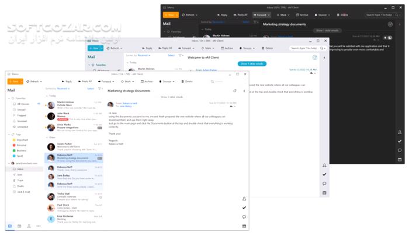Viewport: 409px width, 236px height.
Task: Click Archive in the front window toolbar
Action: click(147, 82)
